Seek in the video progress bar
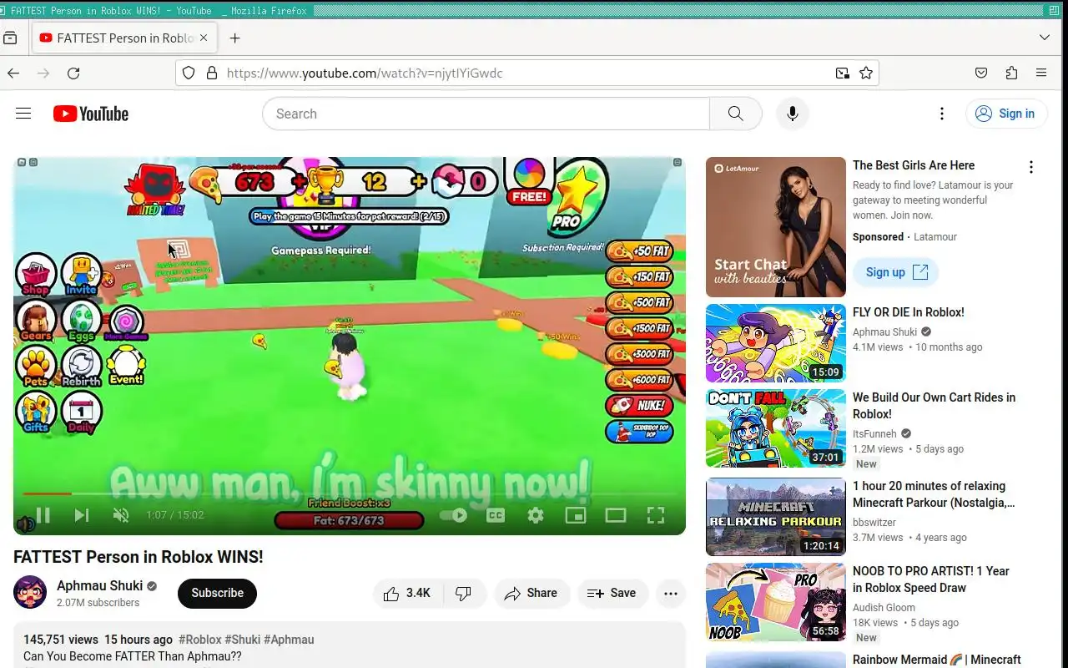 point(350,493)
